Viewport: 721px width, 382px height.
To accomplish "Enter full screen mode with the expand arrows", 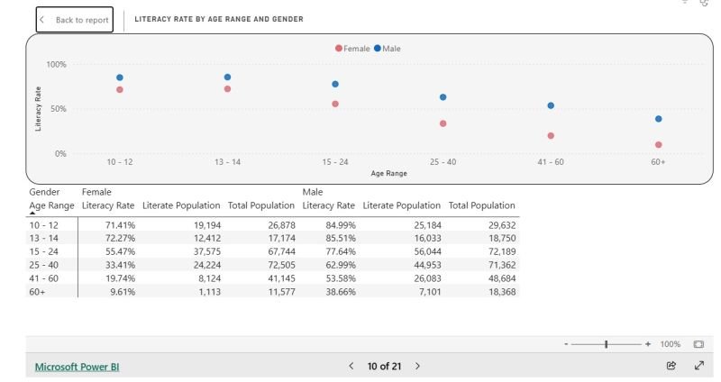I will (x=699, y=366).
